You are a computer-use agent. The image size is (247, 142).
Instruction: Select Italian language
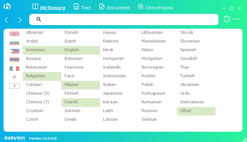pyautogui.click(x=110, y=84)
